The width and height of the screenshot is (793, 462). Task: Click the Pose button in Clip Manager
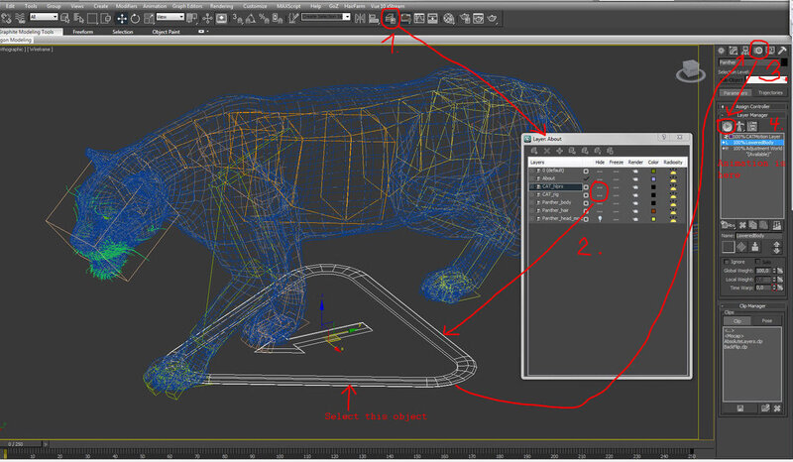click(x=767, y=321)
